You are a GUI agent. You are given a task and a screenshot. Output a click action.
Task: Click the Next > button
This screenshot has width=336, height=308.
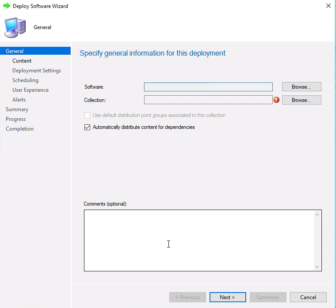pyautogui.click(x=228, y=297)
